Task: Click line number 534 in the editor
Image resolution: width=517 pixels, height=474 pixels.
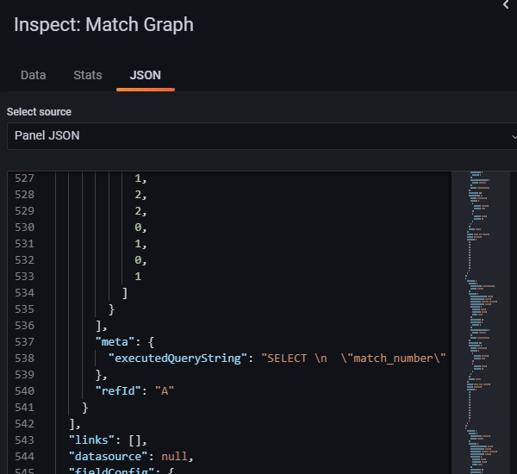Action: 24,293
